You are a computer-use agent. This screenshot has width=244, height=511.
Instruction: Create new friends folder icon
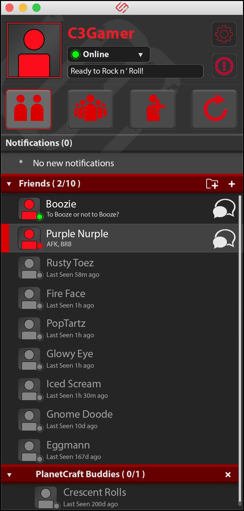coord(212,184)
